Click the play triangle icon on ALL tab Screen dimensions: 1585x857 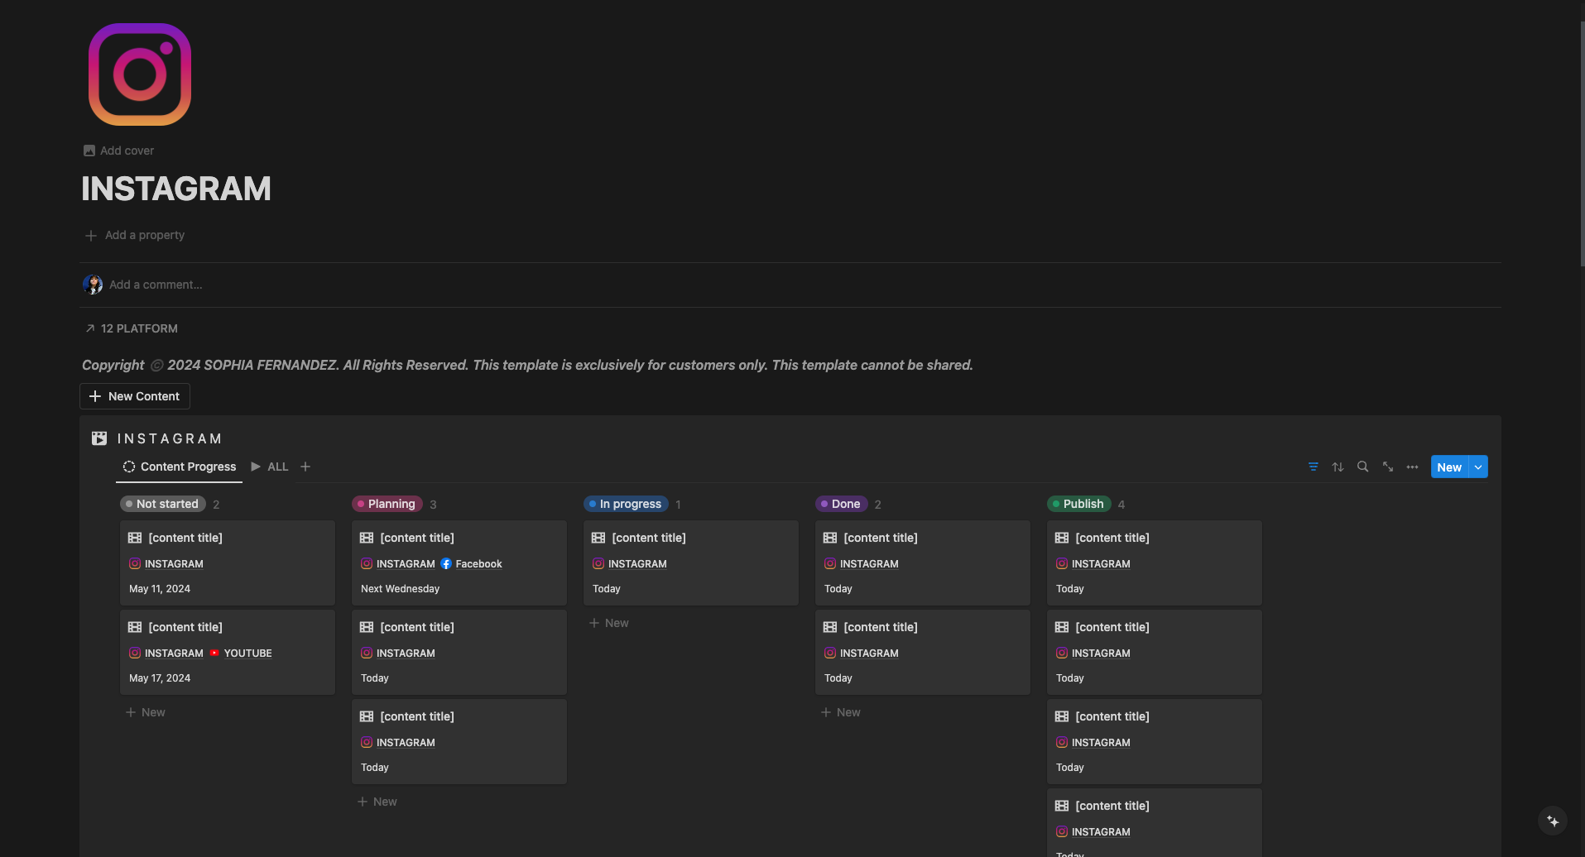256,467
